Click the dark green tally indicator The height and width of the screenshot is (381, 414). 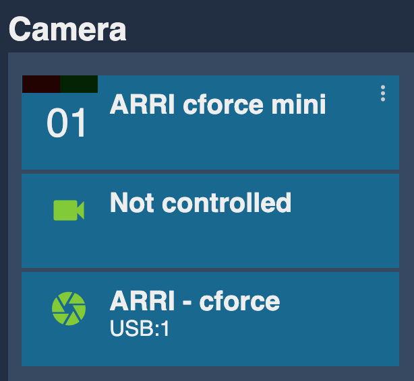79,84
